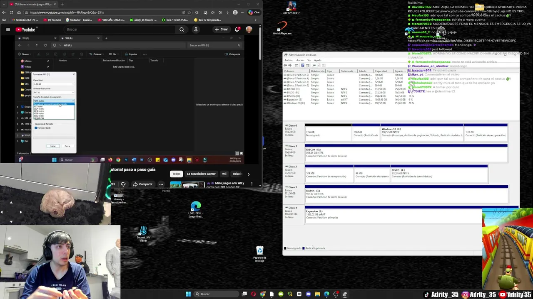Sort by the Capacidad column header
This screenshot has width=533, height=299.
(383, 71)
